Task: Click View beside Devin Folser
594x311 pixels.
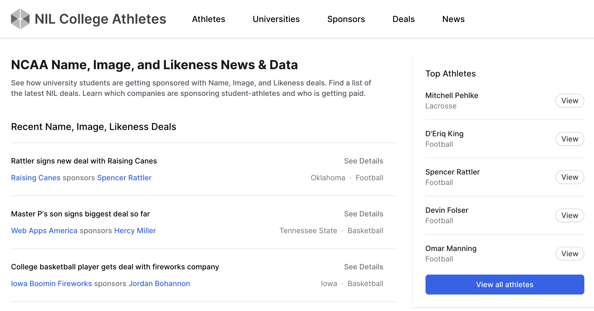Action: point(569,215)
